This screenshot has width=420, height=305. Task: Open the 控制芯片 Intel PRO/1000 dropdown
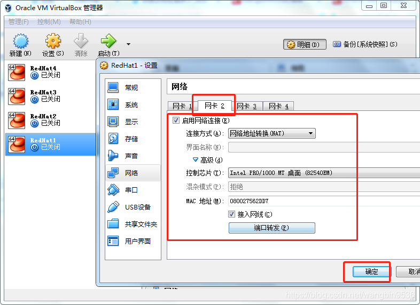pos(324,173)
